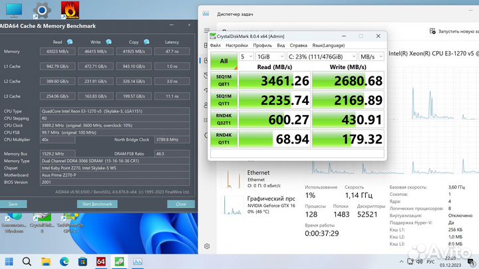The image size is (479, 269).
Task: Open the Язык(Language) menu
Action: point(329,45)
